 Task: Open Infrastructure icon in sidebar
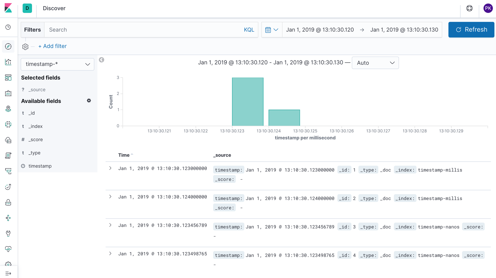[x=8, y=140]
